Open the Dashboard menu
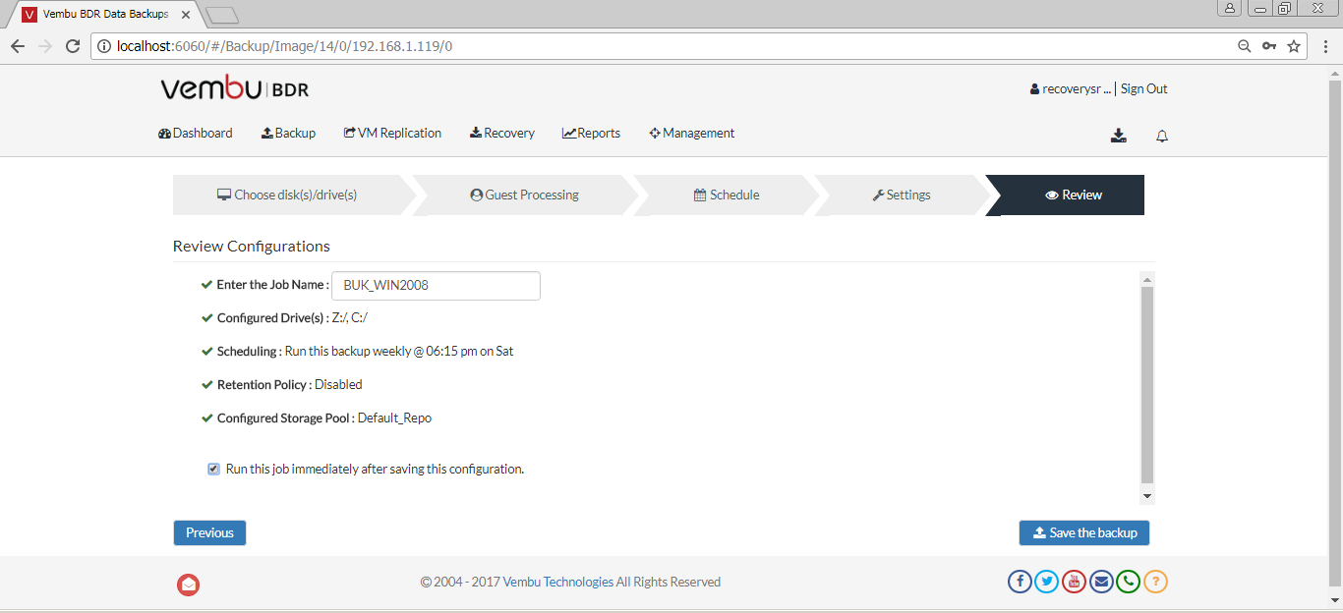Viewport: 1343px width, 613px height. (x=196, y=134)
